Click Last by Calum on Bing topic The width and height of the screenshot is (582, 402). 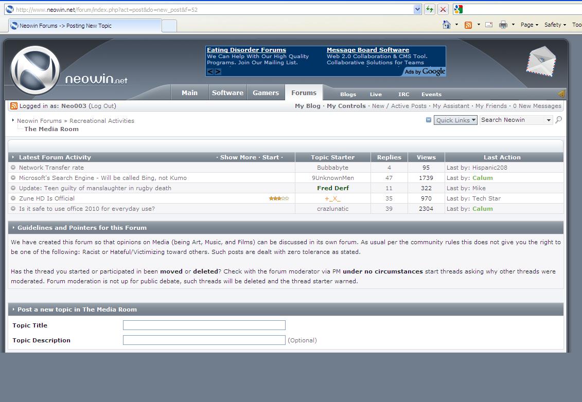(483, 178)
